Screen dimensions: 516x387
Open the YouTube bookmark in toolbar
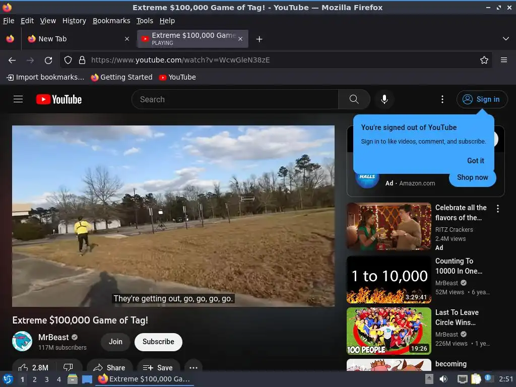click(177, 77)
